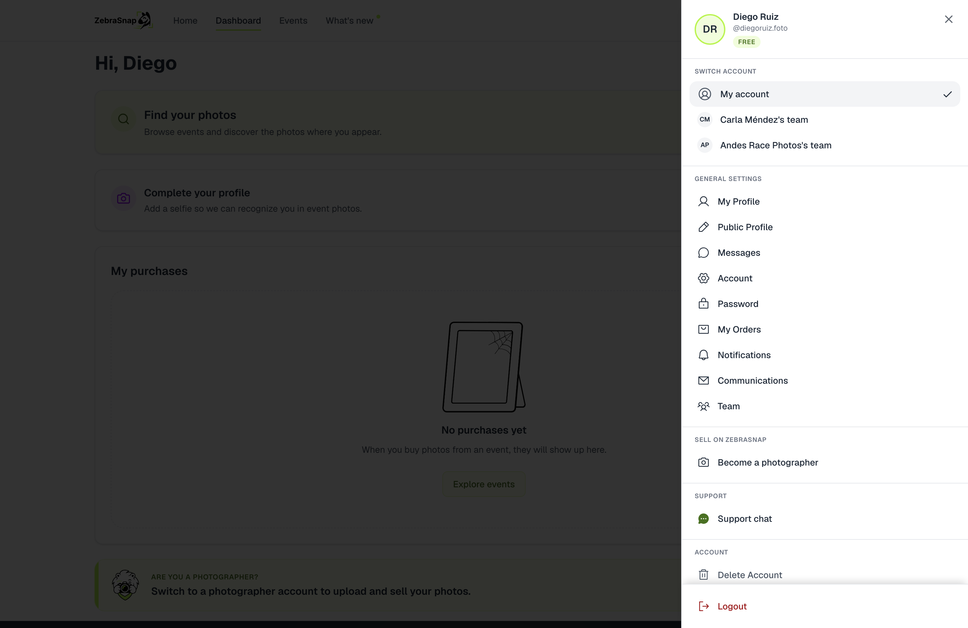Screen dimensions: 968x628
Task: Open the Complete your profile card
Action: pos(388,200)
